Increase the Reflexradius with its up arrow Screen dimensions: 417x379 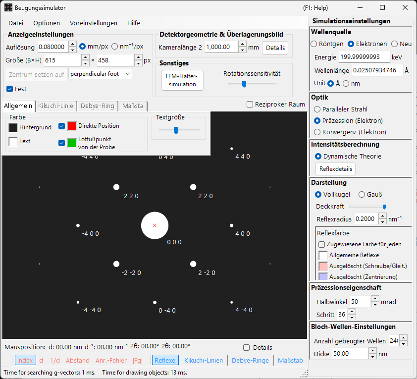(382, 216)
